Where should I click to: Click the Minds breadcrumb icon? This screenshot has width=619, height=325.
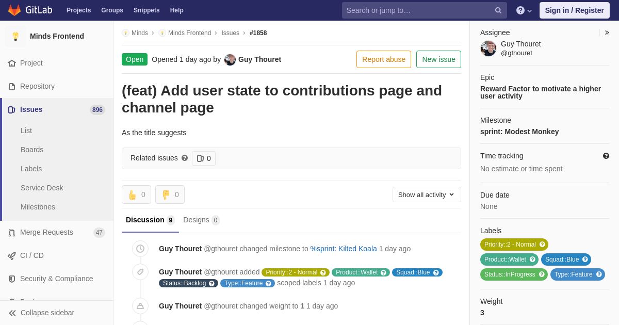pos(125,33)
